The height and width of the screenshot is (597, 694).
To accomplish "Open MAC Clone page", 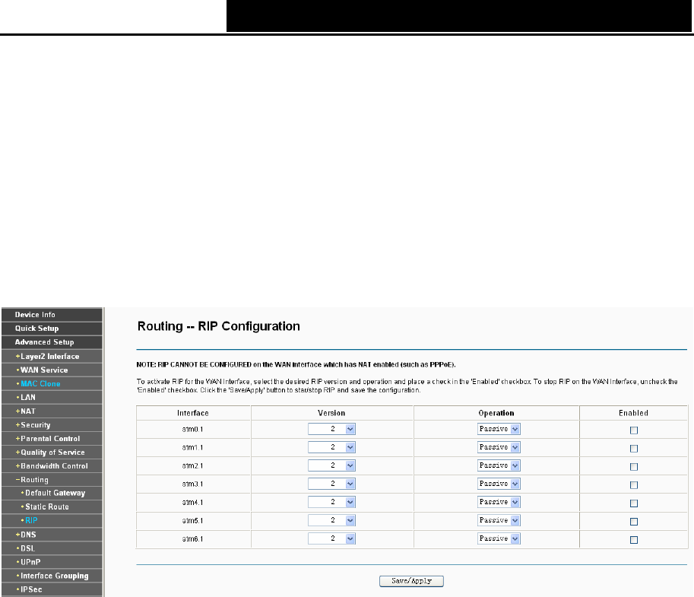I will (52, 383).
